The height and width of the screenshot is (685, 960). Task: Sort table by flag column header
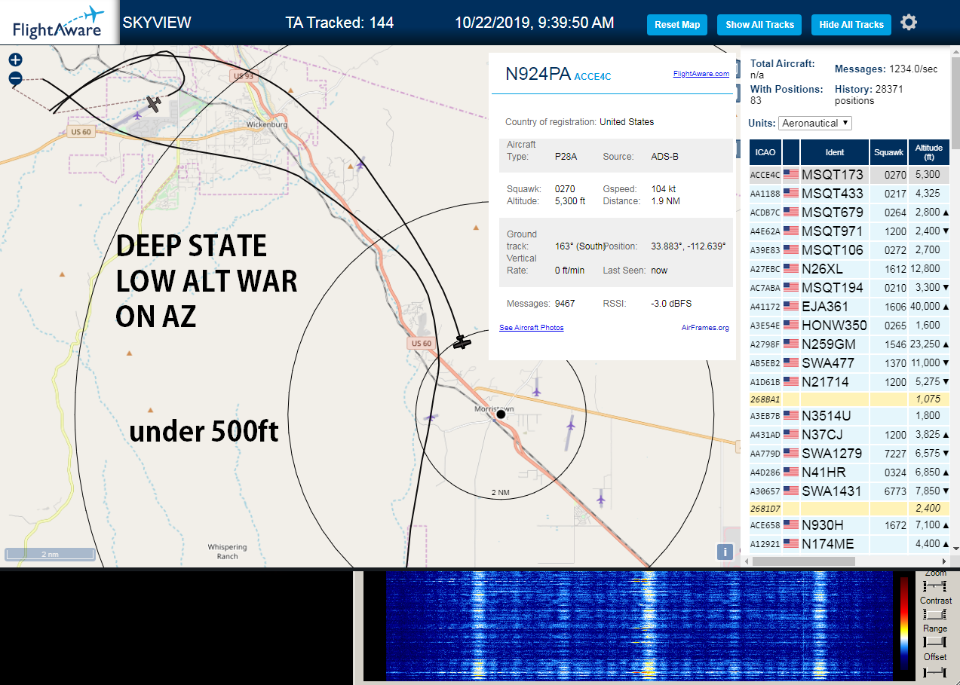click(x=791, y=152)
